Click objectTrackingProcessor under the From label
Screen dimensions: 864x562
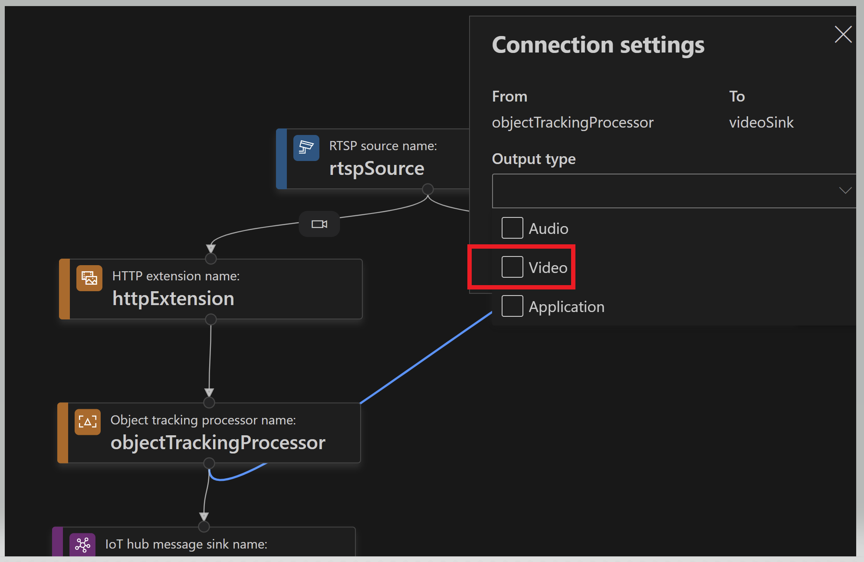[572, 122]
